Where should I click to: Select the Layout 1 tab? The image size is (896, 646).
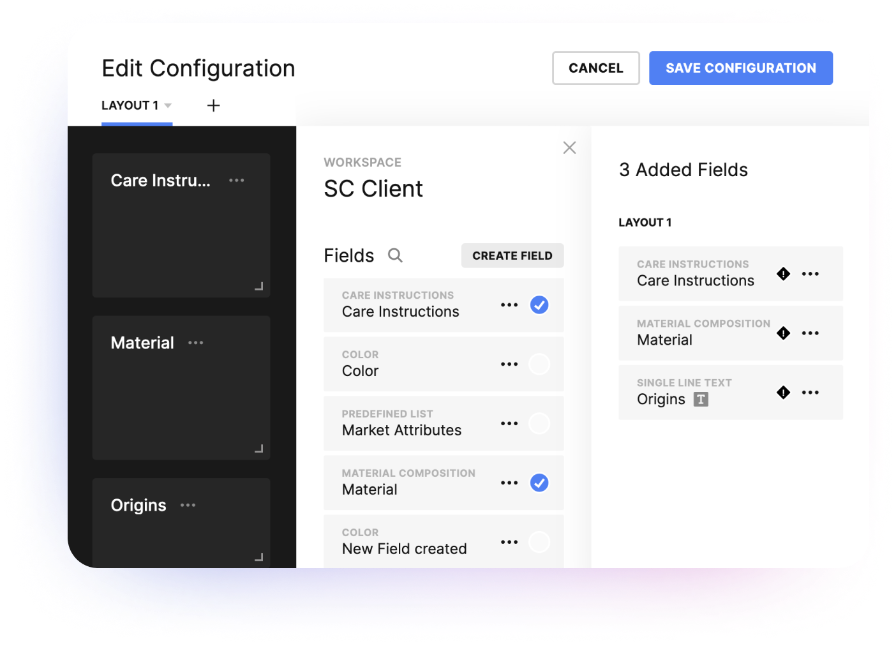tap(131, 105)
